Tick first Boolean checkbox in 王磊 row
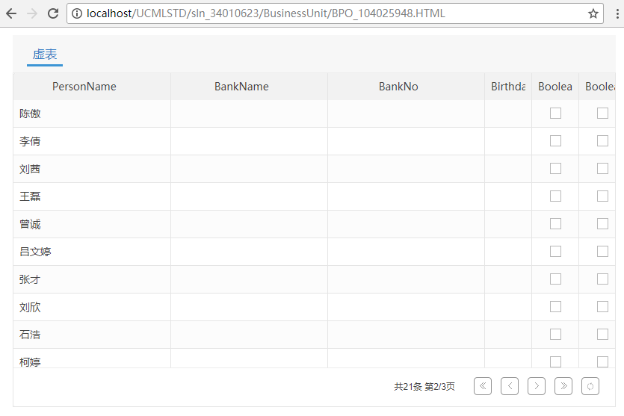This screenshot has height=416, width=624. pyautogui.click(x=555, y=196)
